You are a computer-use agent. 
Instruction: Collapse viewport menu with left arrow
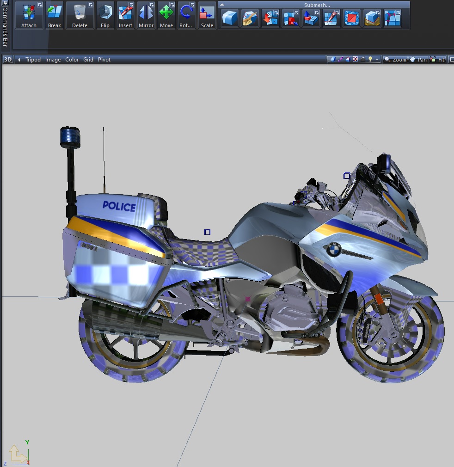[19, 60]
